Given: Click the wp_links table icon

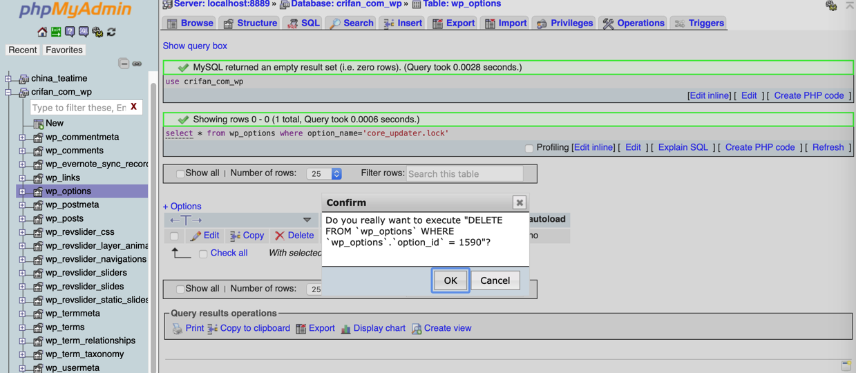Looking at the screenshot, I should point(38,178).
